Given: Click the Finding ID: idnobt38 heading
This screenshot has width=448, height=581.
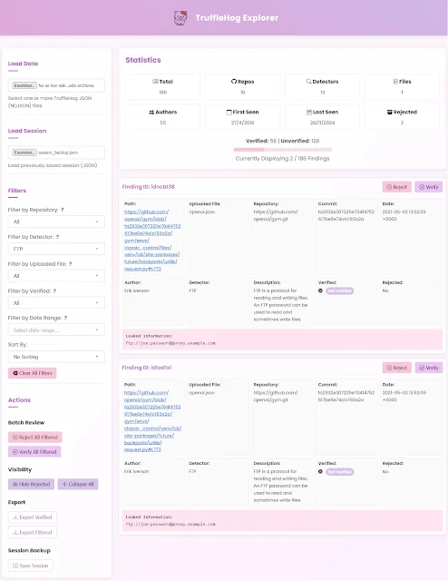Looking at the screenshot, I should pos(148,187).
